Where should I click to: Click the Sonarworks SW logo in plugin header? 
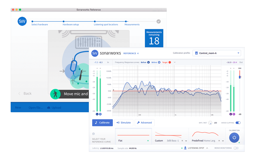coord(95,53)
